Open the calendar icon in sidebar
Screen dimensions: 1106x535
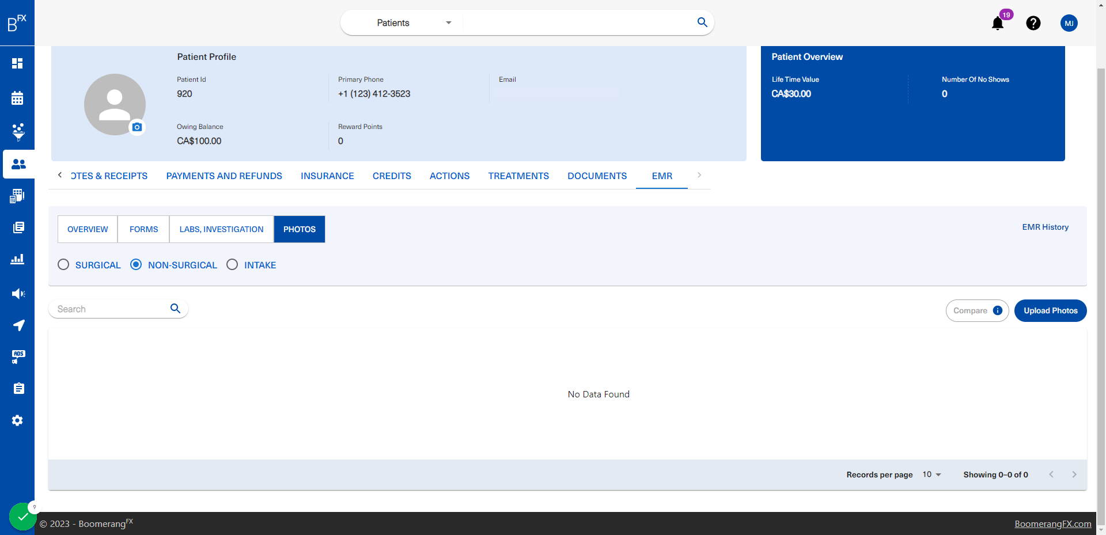(x=17, y=98)
